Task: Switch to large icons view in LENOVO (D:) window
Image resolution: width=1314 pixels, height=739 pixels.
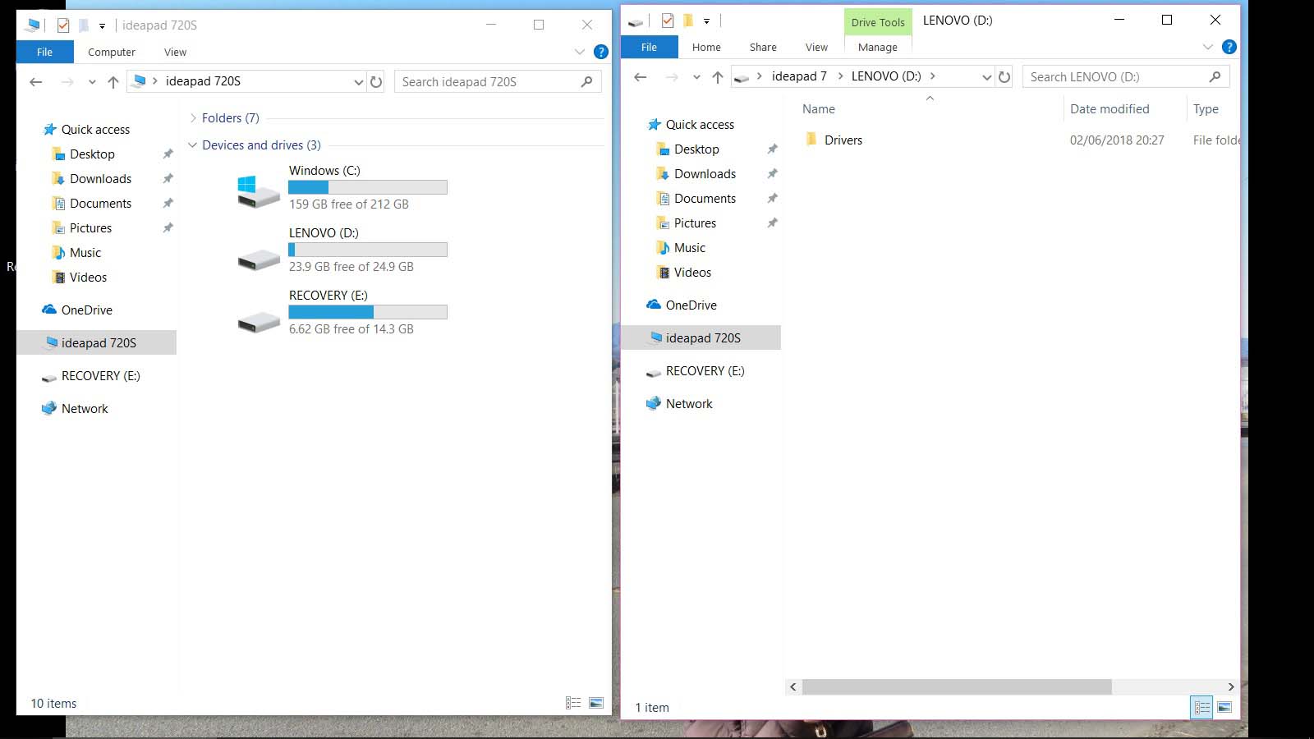Action: click(x=1224, y=707)
